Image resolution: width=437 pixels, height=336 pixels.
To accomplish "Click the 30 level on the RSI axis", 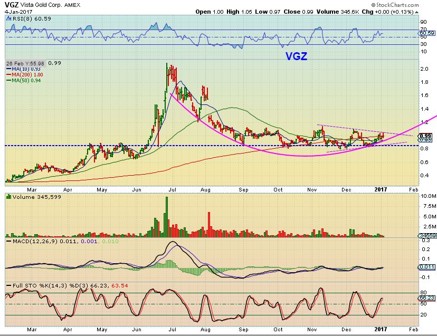I will click(423, 44).
